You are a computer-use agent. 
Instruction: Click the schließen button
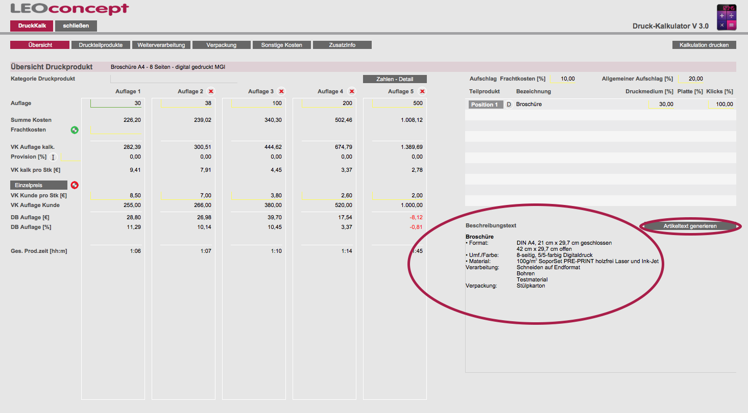(x=76, y=25)
